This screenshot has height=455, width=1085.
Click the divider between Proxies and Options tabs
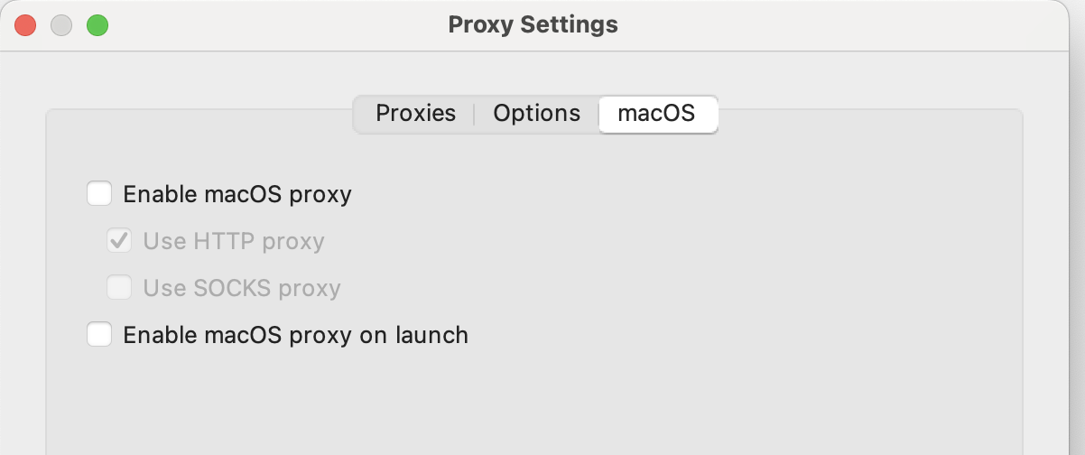tap(474, 115)
